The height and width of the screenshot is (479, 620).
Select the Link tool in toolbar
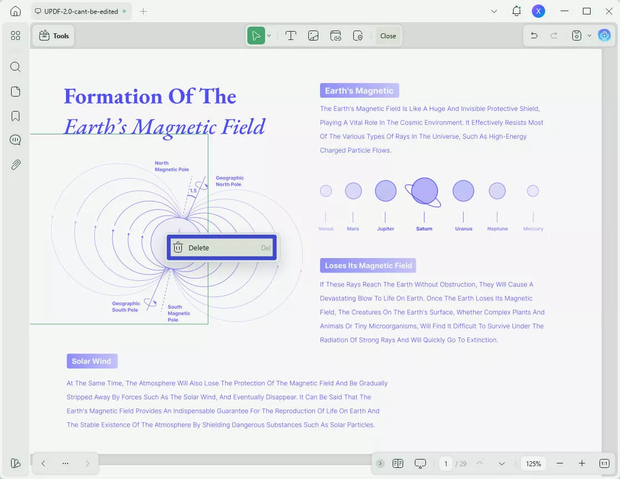336,36
